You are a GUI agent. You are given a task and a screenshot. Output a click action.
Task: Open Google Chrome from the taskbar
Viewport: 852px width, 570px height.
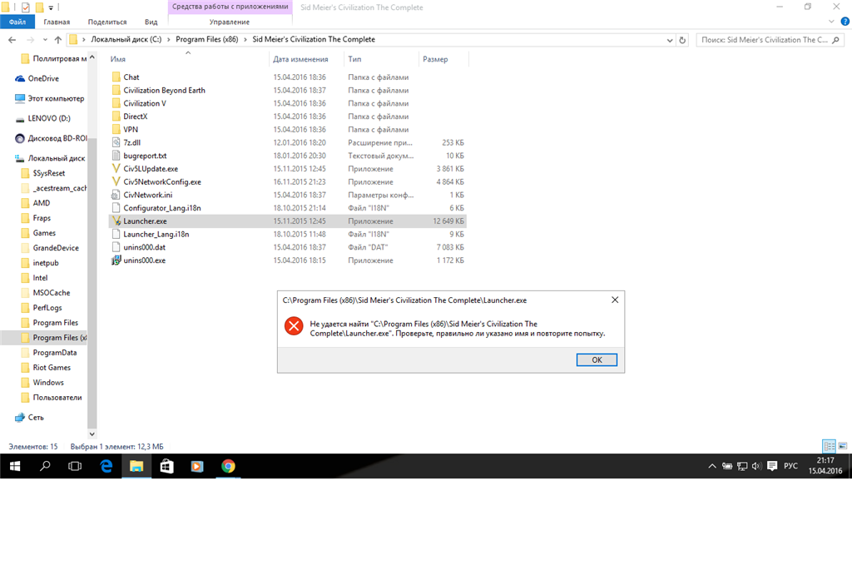coord(228,466)
